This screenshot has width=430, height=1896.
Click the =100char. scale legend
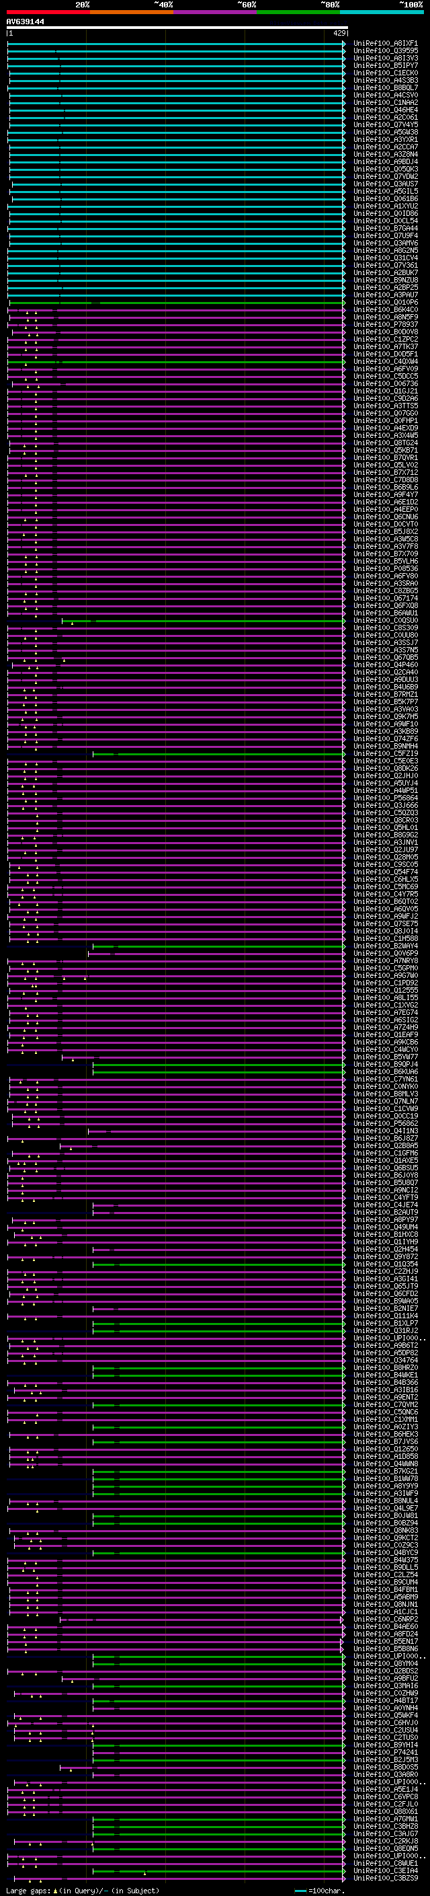tap(319, 1891)
